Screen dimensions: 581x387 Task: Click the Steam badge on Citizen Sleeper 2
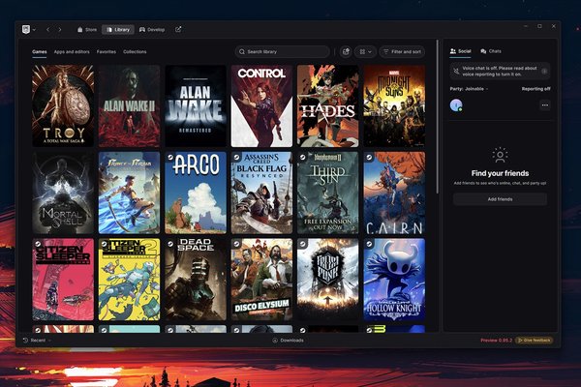(104, 244)
